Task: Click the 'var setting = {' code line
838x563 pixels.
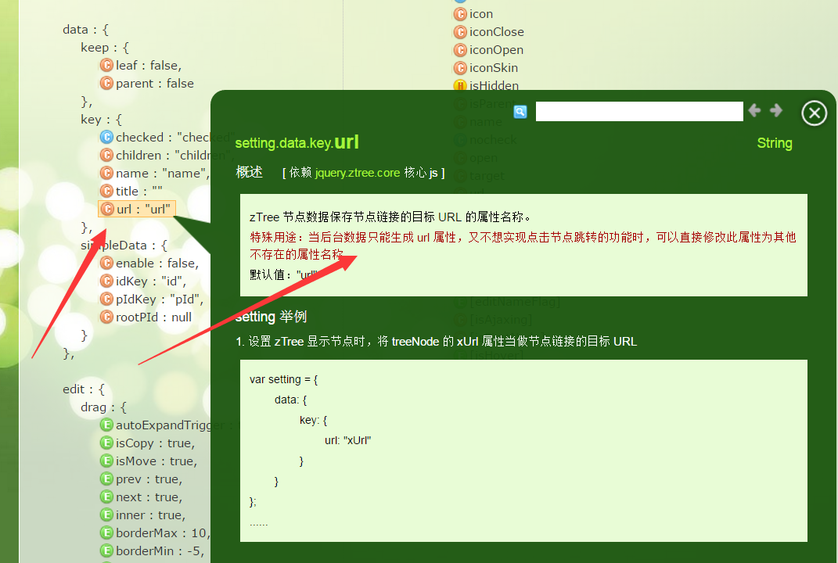Action: (284, 379)
